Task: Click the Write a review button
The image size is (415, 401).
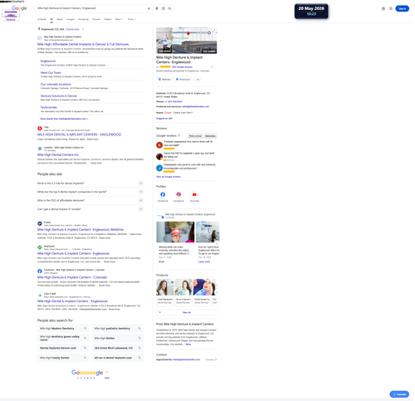Action: (195, 136)
